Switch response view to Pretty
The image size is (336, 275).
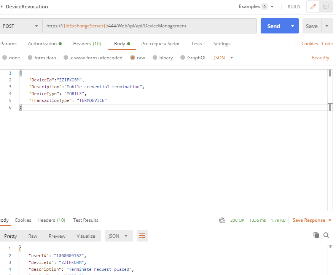click(11, 236)
